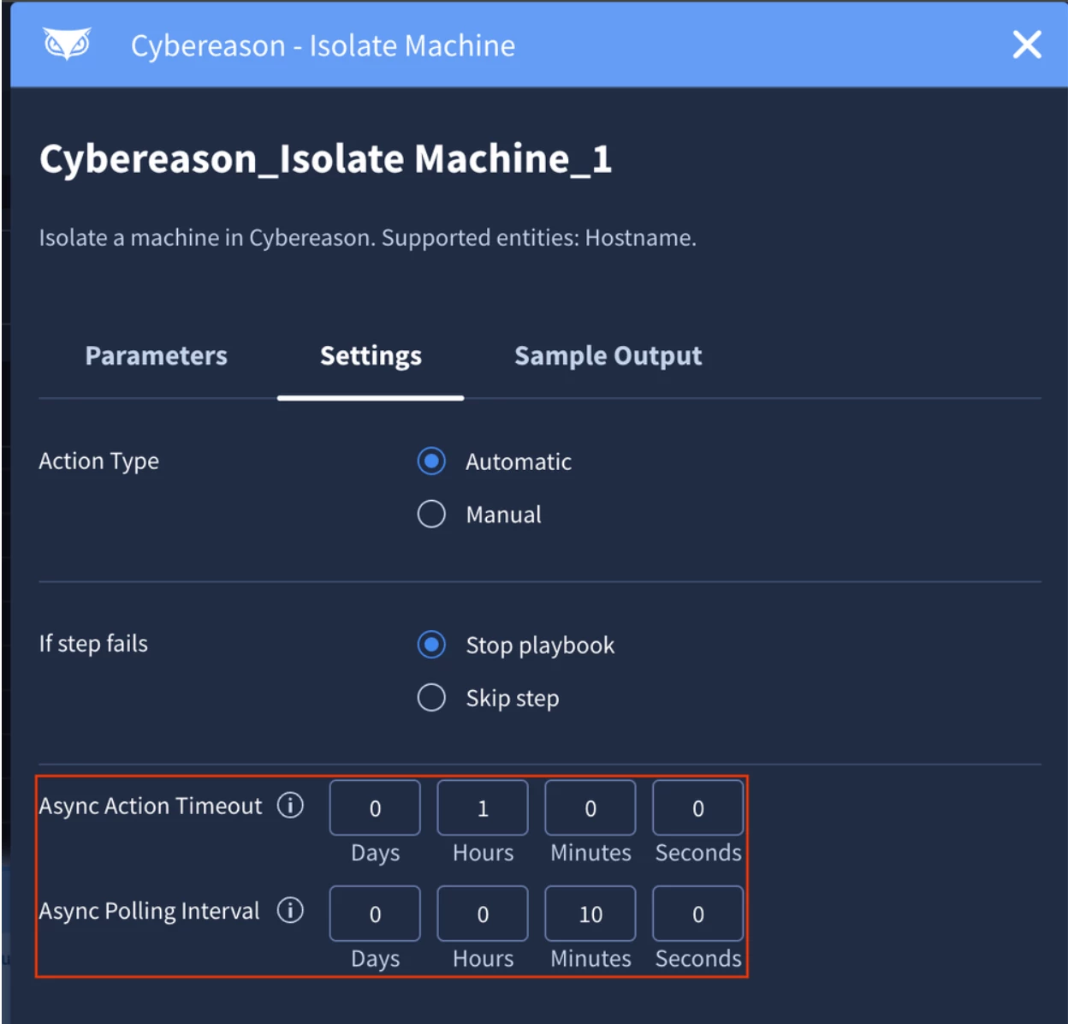The image size is (1068, 1024).
Task: Click Async Polling Interval Hours field
Action: 483,914
